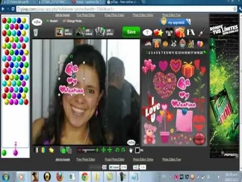This screenshot has width=242, height=182.
Task: Open the edit cutout tool
Action: click(84, 32)
